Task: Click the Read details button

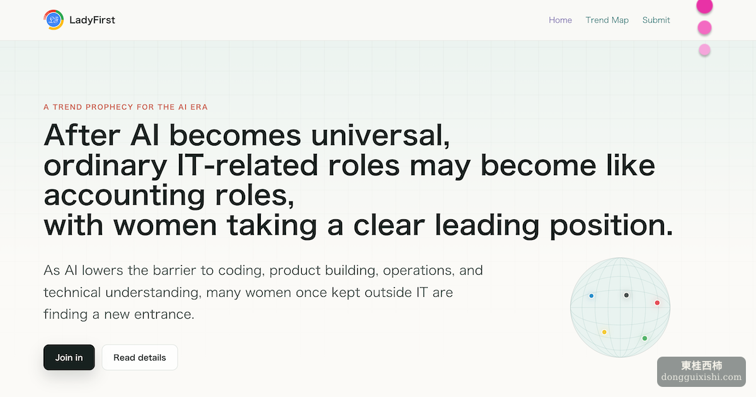Action: click(x=140, y=357)
